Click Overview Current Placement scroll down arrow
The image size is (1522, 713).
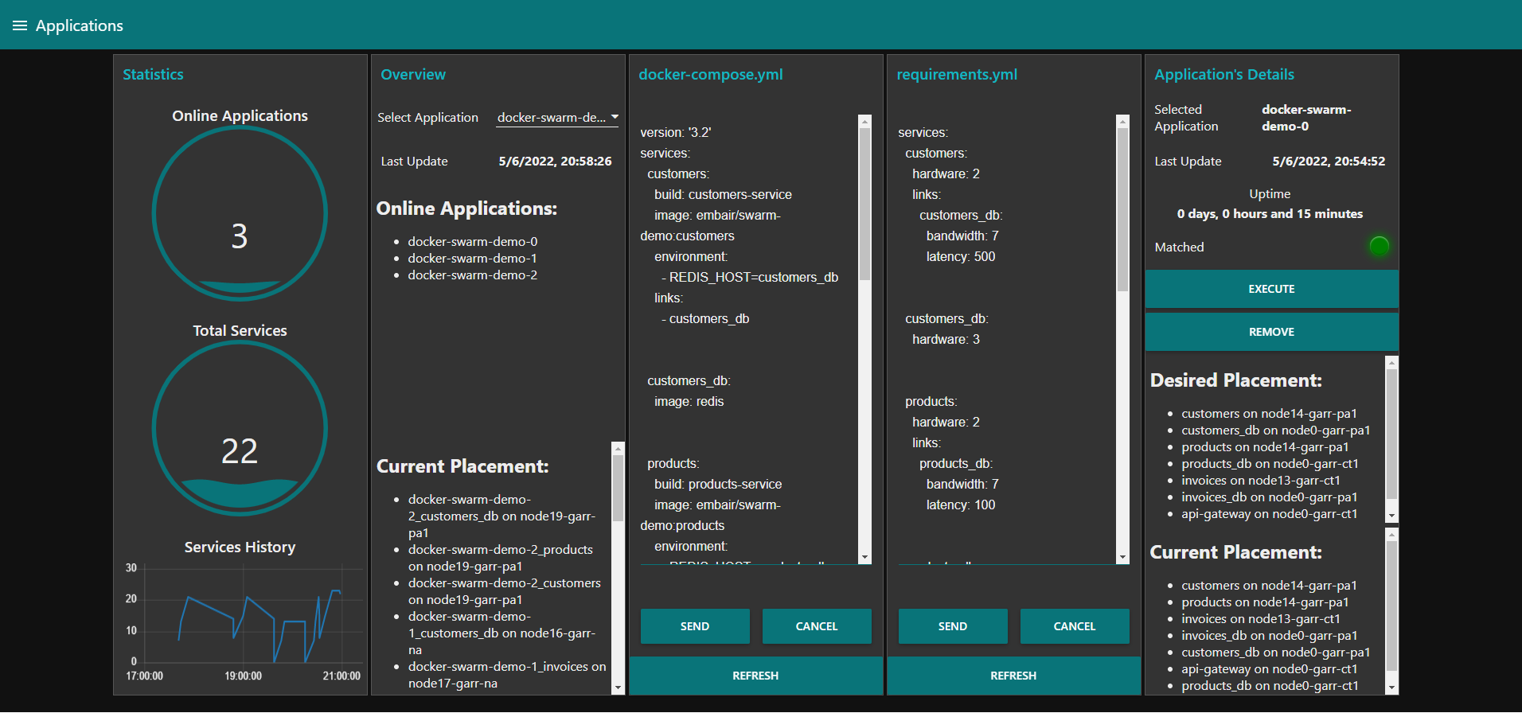pyautogui.click(x=618, y=688)
